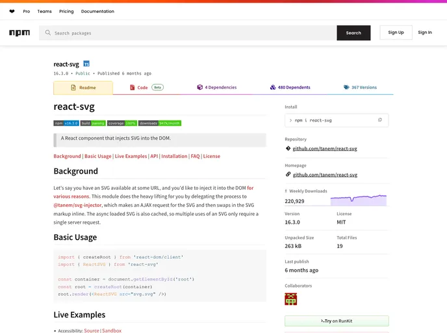Click the version value 16.3.0 in sidebar
447x333 pixels.
[292, 222]
